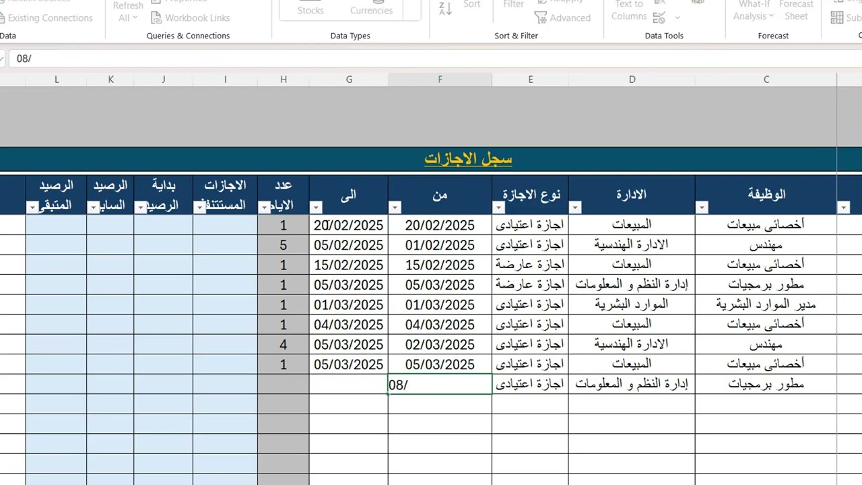Select أخصائى مبيعات cell in 20/02/2025 row
This screenshot has width=862, height=485.
[x=766, y=225]
